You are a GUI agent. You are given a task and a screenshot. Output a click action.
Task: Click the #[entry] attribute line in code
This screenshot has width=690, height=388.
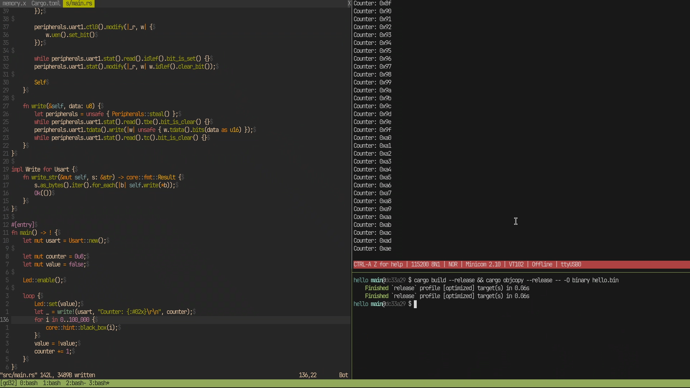23,225
